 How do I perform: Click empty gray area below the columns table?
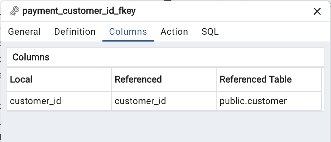[x=165, y=126]
